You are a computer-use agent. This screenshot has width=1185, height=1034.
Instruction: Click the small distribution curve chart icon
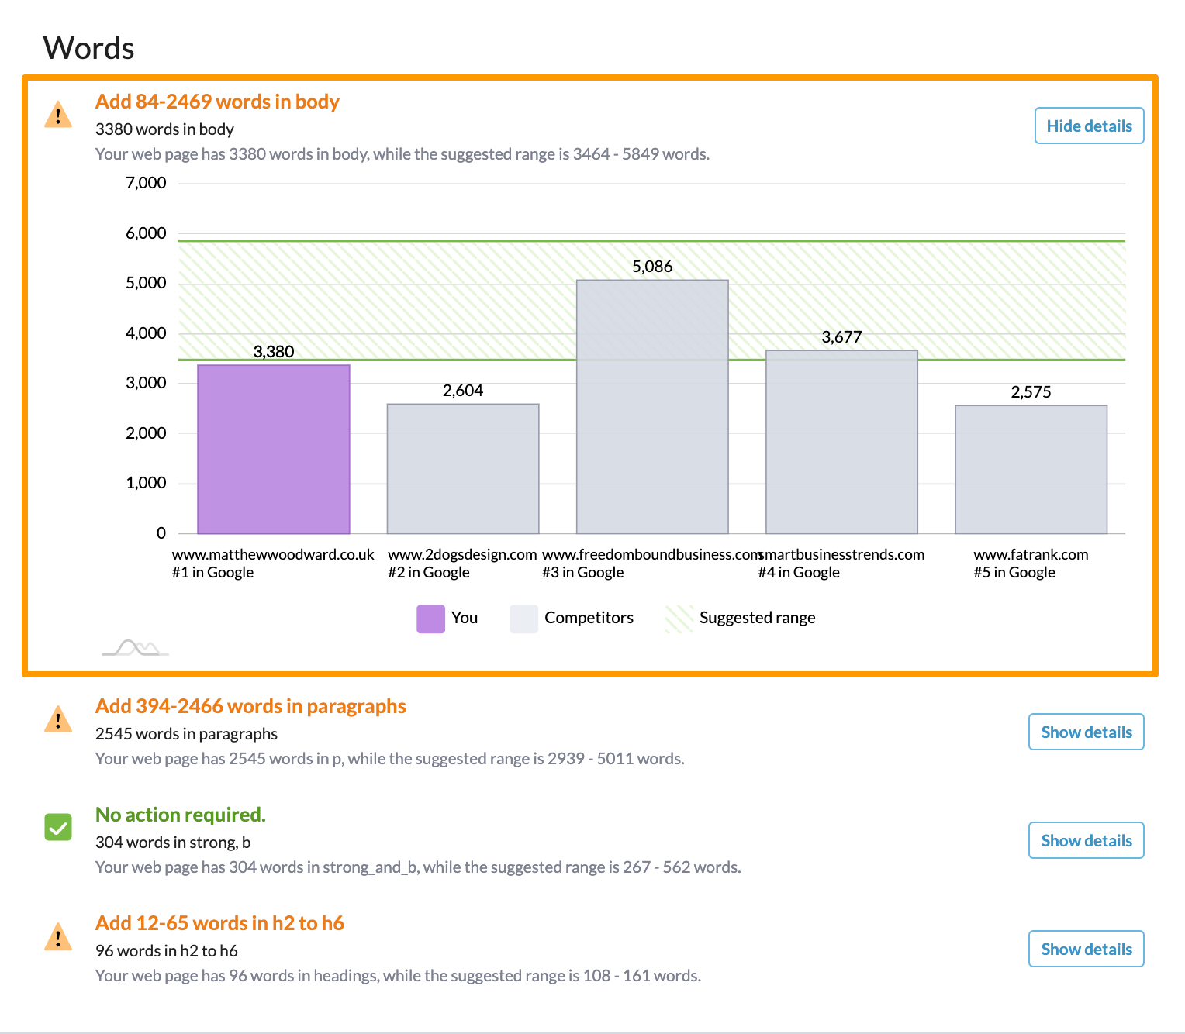click(x=135, y=648)
